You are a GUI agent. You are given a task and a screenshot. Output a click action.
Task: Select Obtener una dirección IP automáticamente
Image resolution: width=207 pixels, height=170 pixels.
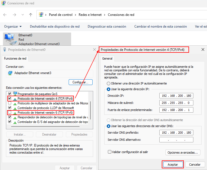point(109,83)
